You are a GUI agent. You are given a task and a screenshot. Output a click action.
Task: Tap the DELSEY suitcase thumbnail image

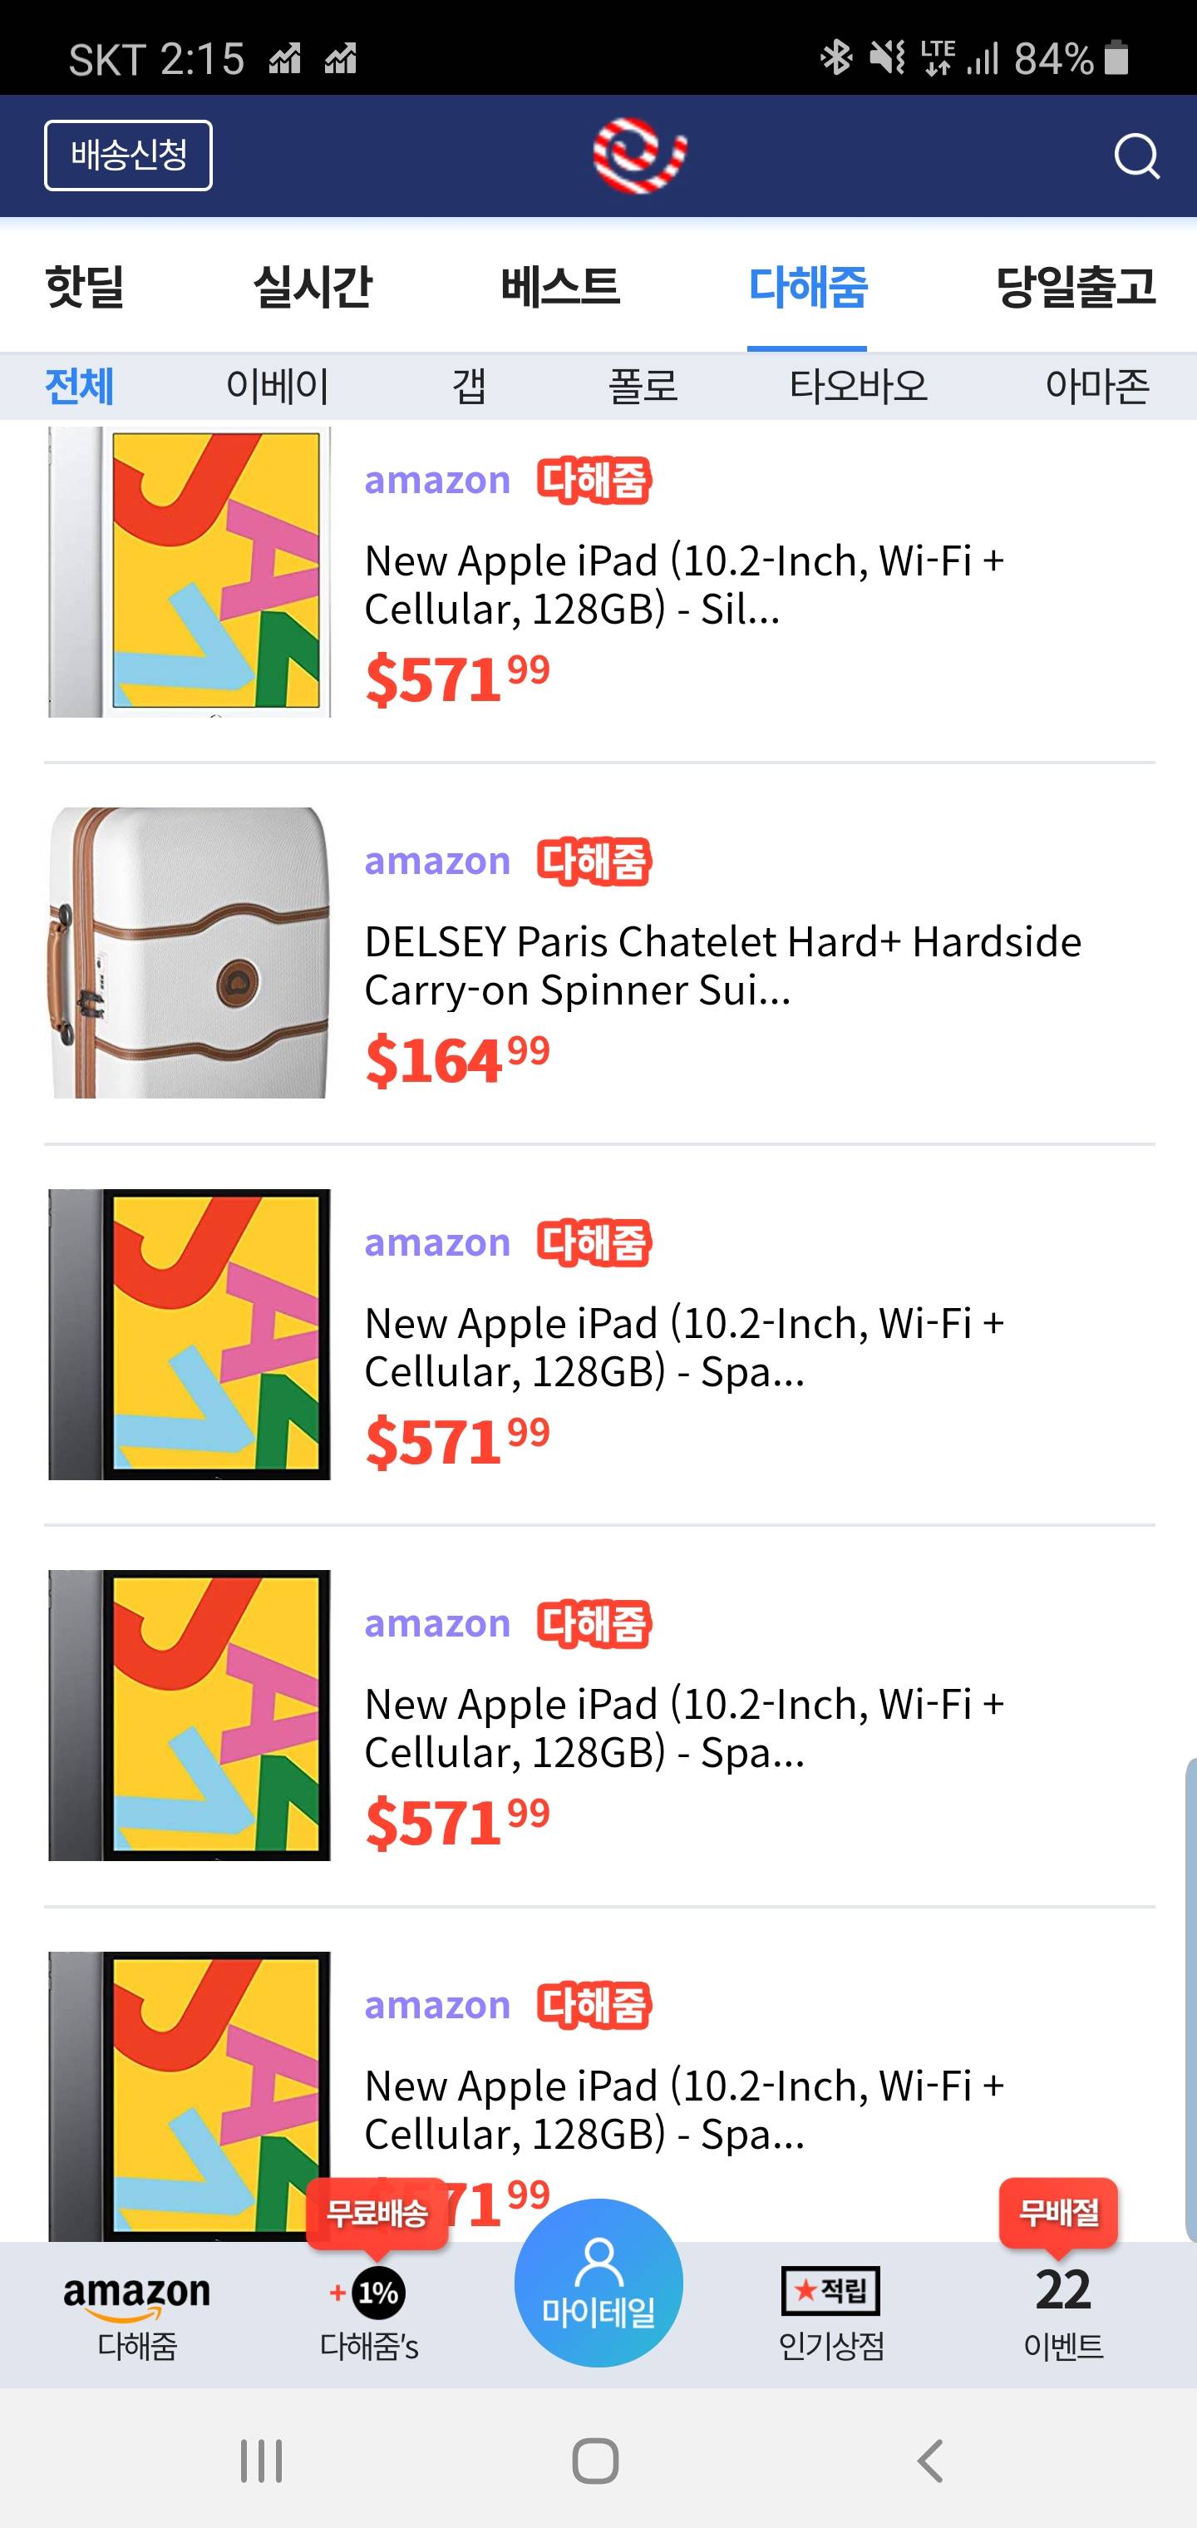click(190, 952)
